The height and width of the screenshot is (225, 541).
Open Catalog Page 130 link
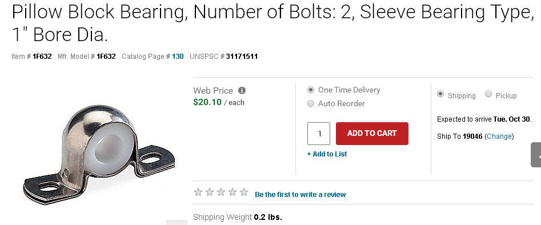click(x=178, y=56)
